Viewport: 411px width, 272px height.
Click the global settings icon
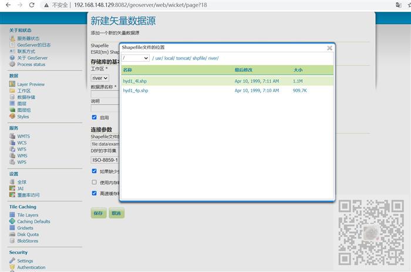click(x=12, y=182)
